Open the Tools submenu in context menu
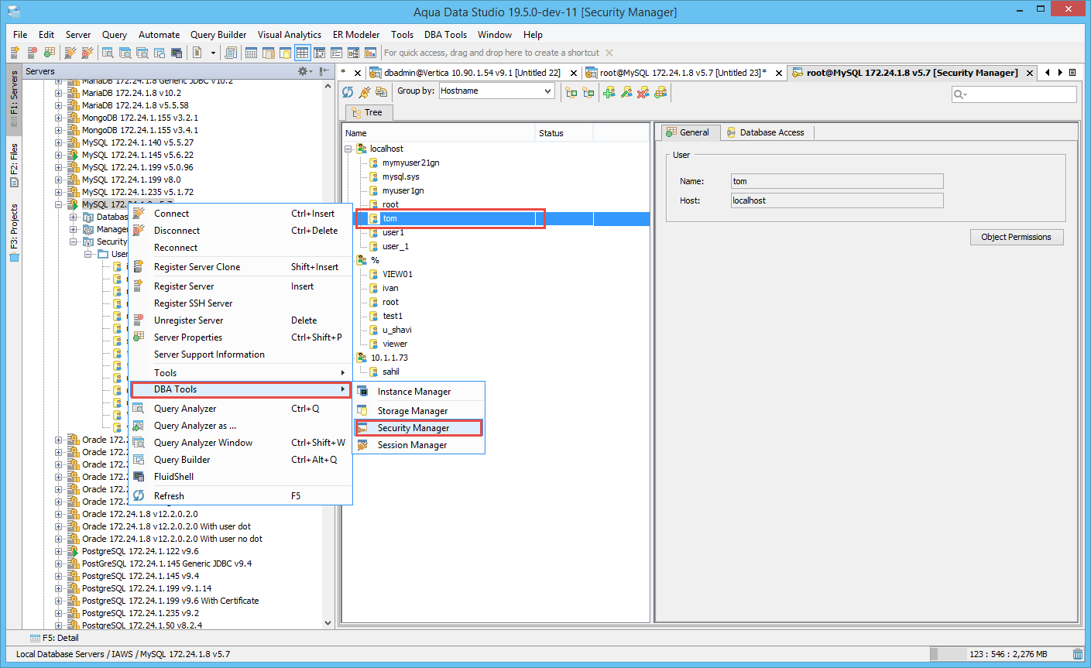The image size is (1091, 668). [240, 372]
